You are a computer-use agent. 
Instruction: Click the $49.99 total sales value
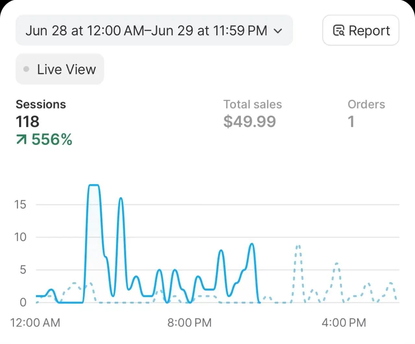(x=250, y=122)
